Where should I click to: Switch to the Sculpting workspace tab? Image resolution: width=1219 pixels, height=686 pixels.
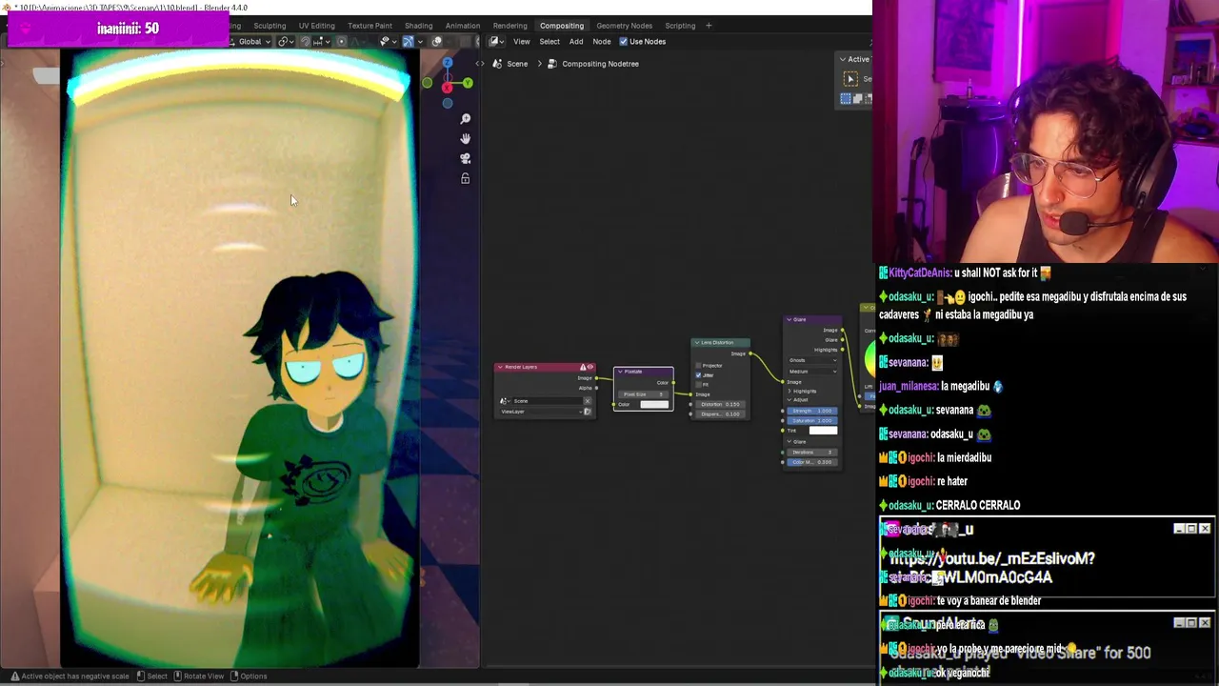(270, 26)
